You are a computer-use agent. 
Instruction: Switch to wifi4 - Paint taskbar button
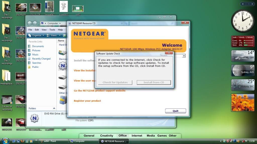click(53, 141)
